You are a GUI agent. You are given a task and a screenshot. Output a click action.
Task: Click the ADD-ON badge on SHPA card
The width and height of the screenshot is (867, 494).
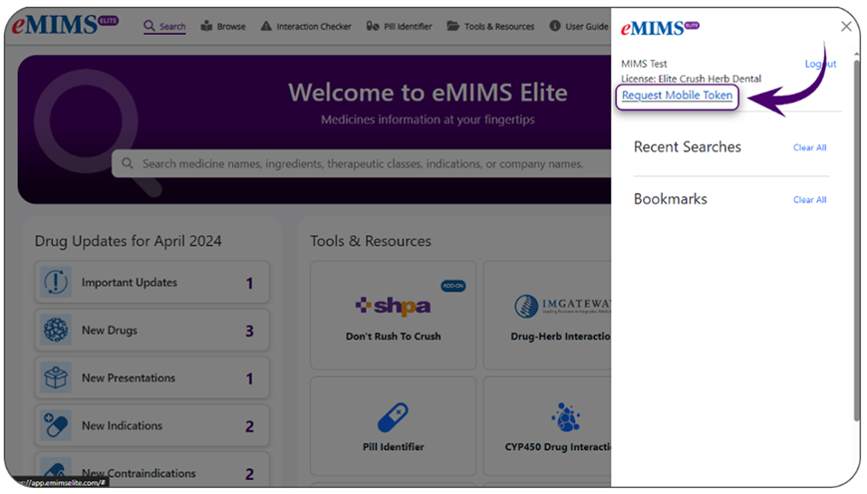click(452, 286)
